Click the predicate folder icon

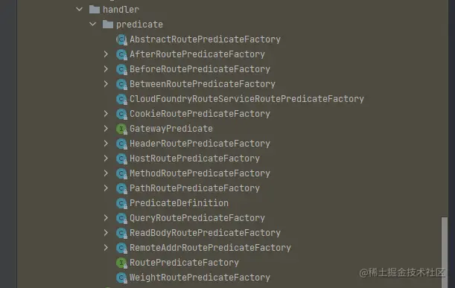pyautogui.click(x=108, y=25)
